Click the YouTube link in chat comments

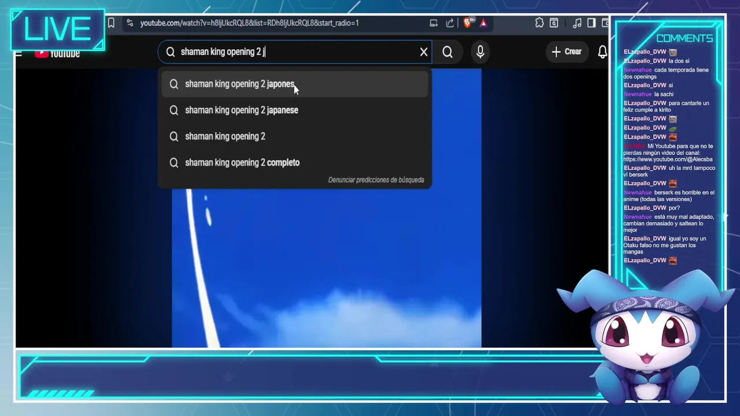coord(668,159)
